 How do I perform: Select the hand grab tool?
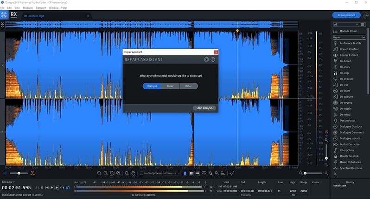[134, 174]
